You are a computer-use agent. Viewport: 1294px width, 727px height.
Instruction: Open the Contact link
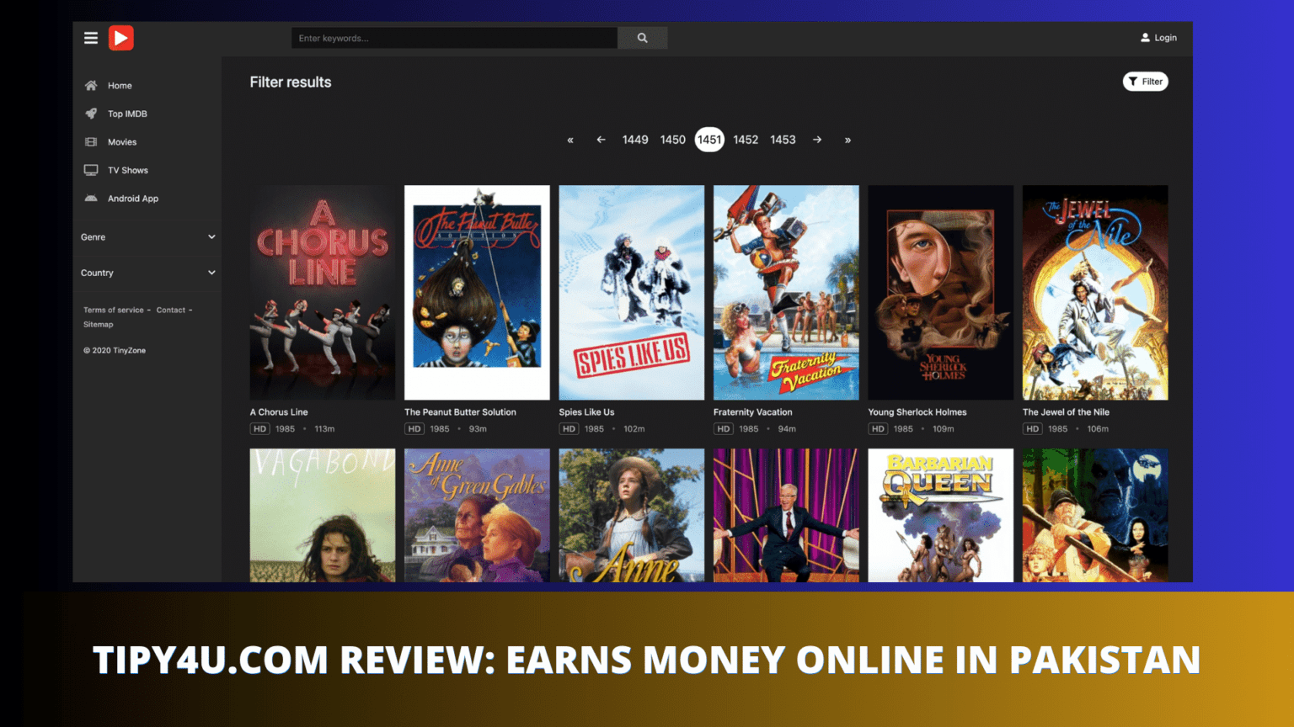[171, 310]
